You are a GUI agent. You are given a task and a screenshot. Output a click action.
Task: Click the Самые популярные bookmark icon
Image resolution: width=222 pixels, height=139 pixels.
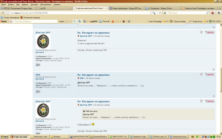2,18
